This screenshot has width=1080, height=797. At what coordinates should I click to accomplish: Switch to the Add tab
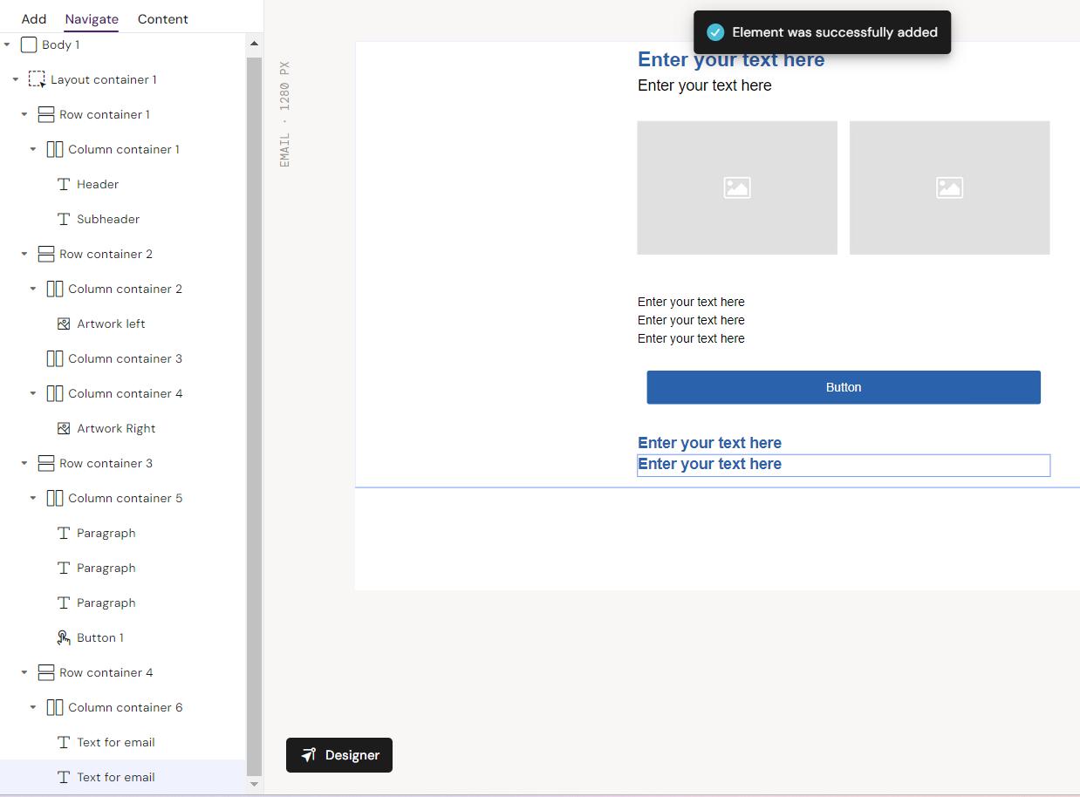pos(34,19)
